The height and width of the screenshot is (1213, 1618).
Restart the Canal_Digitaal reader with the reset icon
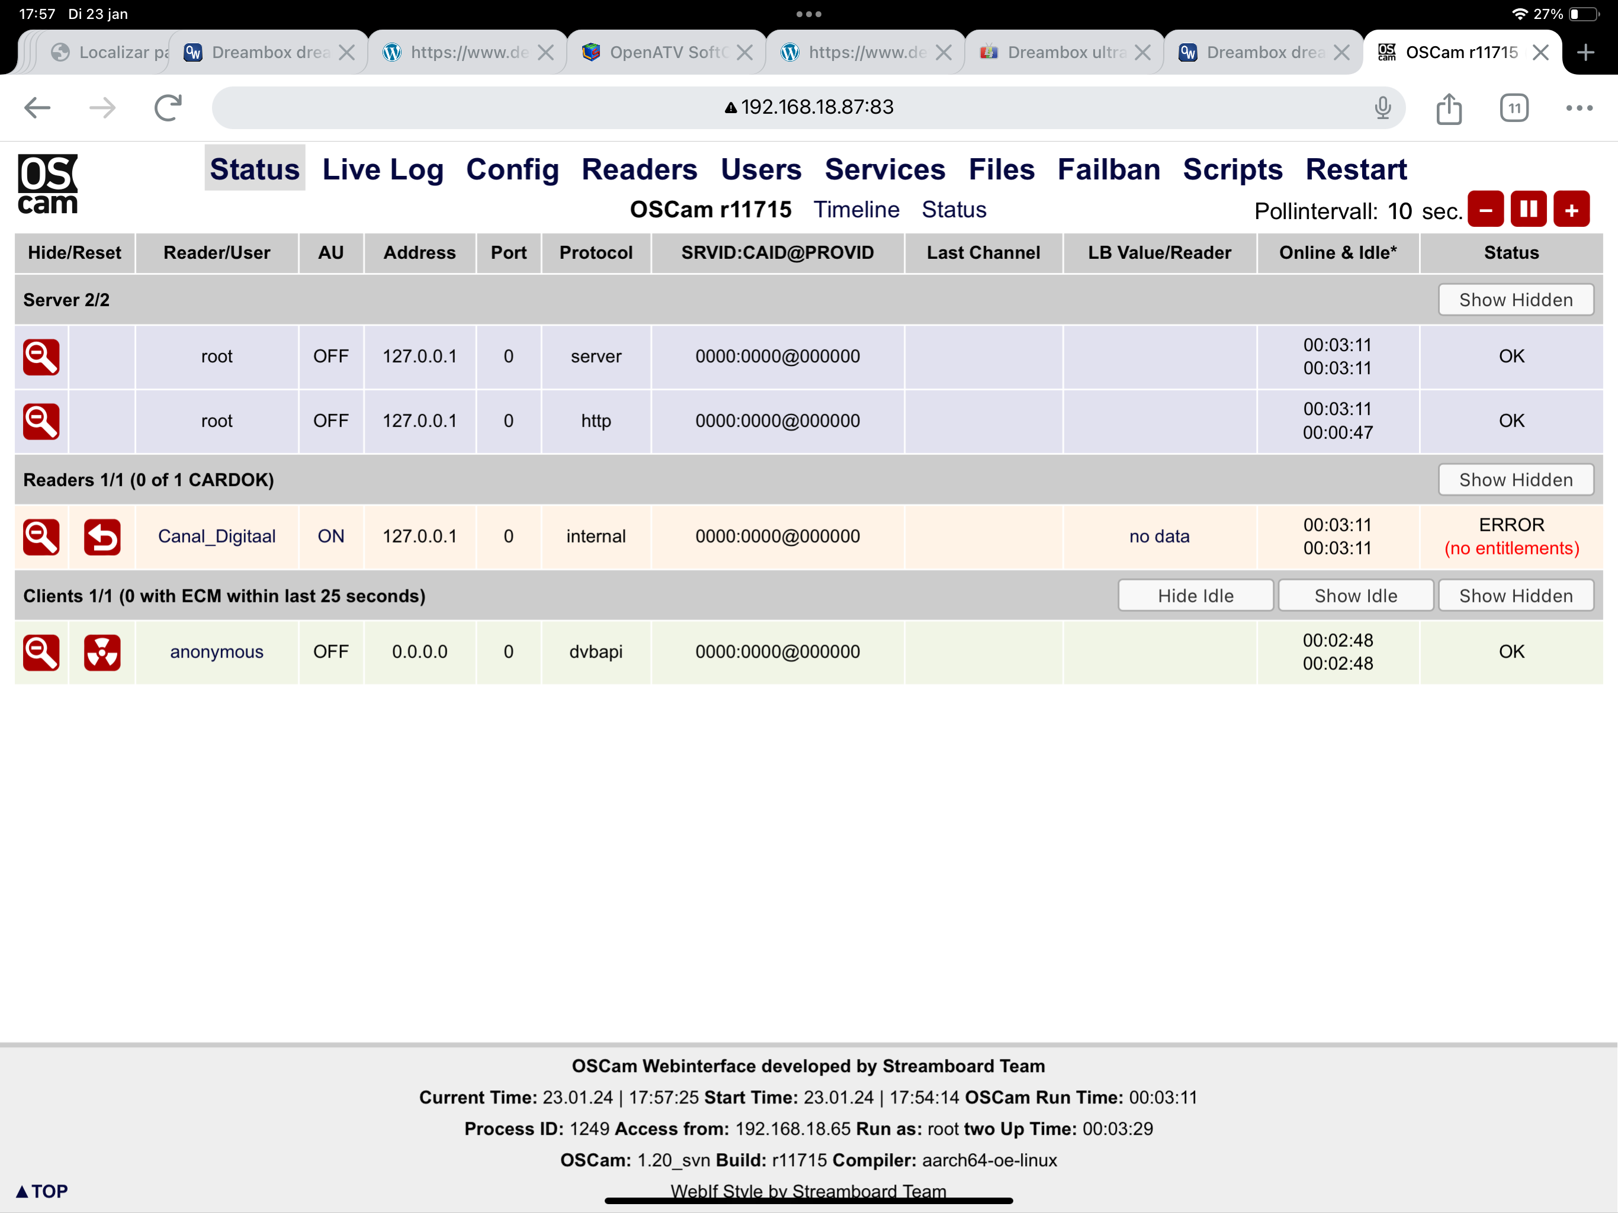102,537
